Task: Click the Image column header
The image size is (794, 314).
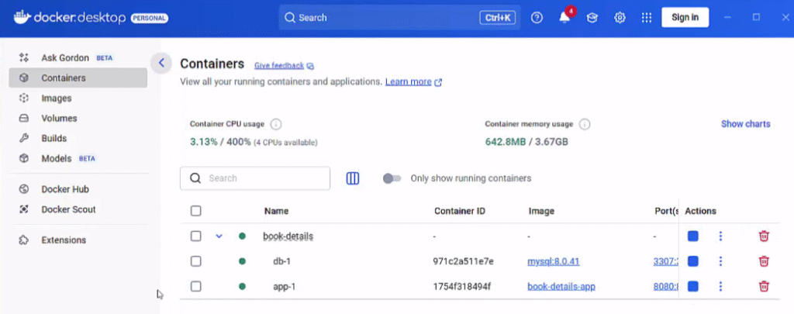Action: coord(541,211)
